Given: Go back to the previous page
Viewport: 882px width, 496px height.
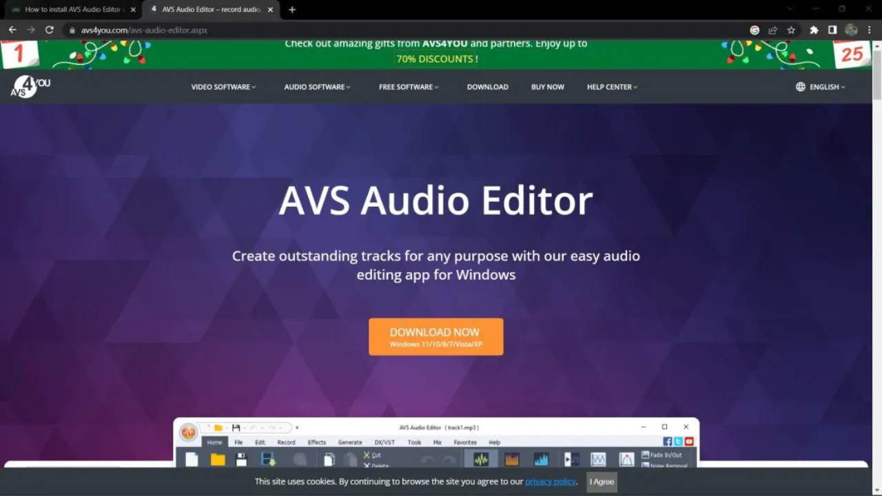Looking at the screenshot, I should pyautogui.click(x=12, y=30).
